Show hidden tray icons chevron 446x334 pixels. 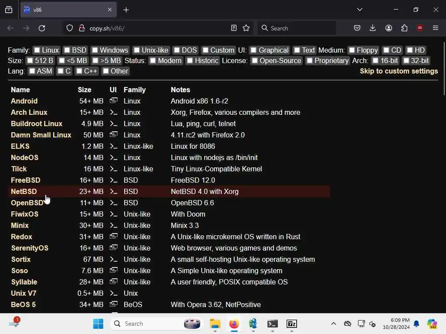point(333,324)
